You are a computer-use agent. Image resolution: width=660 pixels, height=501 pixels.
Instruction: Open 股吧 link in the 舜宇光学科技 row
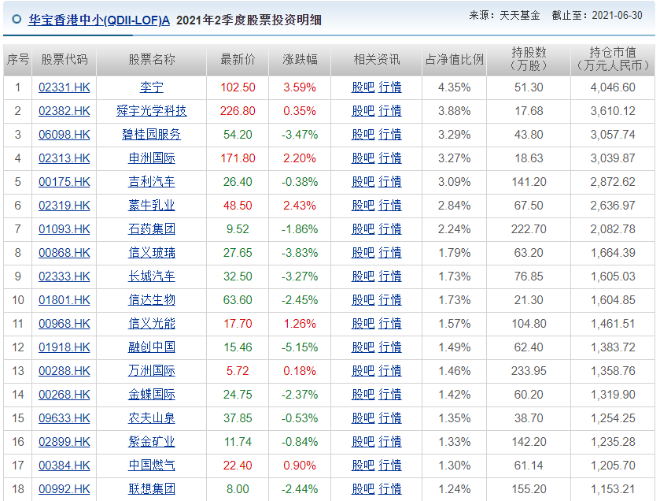click(363, 111)
